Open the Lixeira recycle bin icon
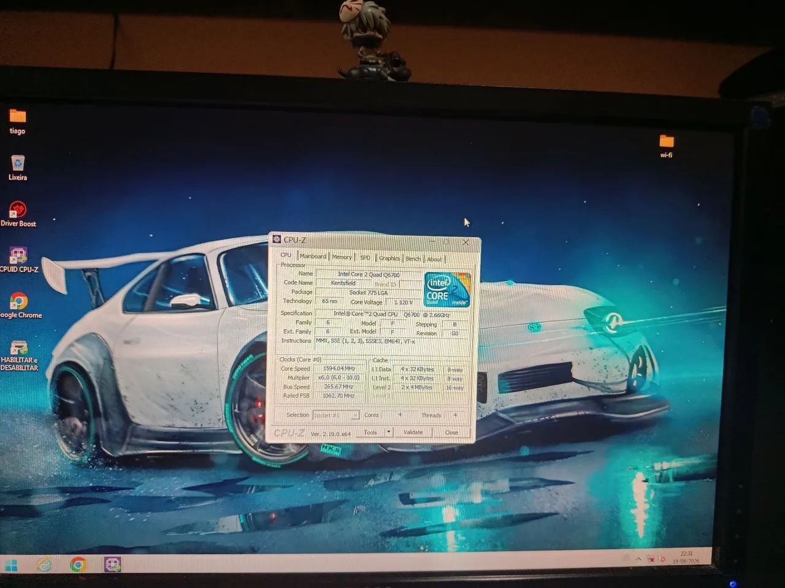The height and width of the screenshot is (588, 785). coord(18,167)
